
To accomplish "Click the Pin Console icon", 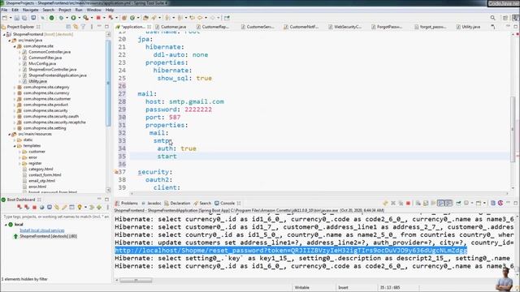I will [x=458, y=204].
